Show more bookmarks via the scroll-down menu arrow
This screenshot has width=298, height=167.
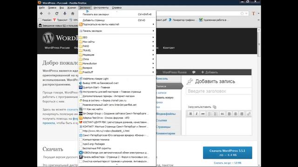click(117, 165)
